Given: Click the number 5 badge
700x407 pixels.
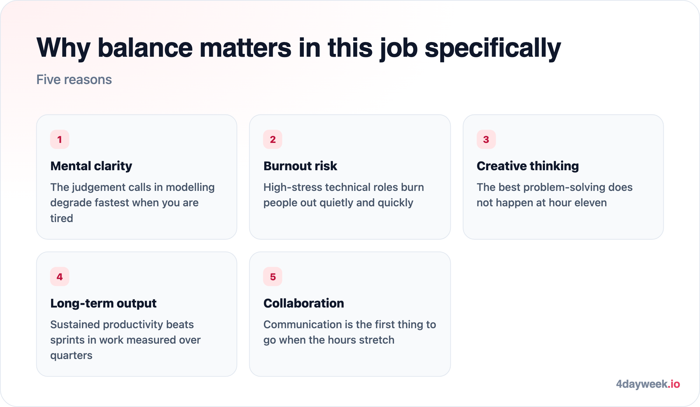Looking at the screenshot, I should 273,277.
